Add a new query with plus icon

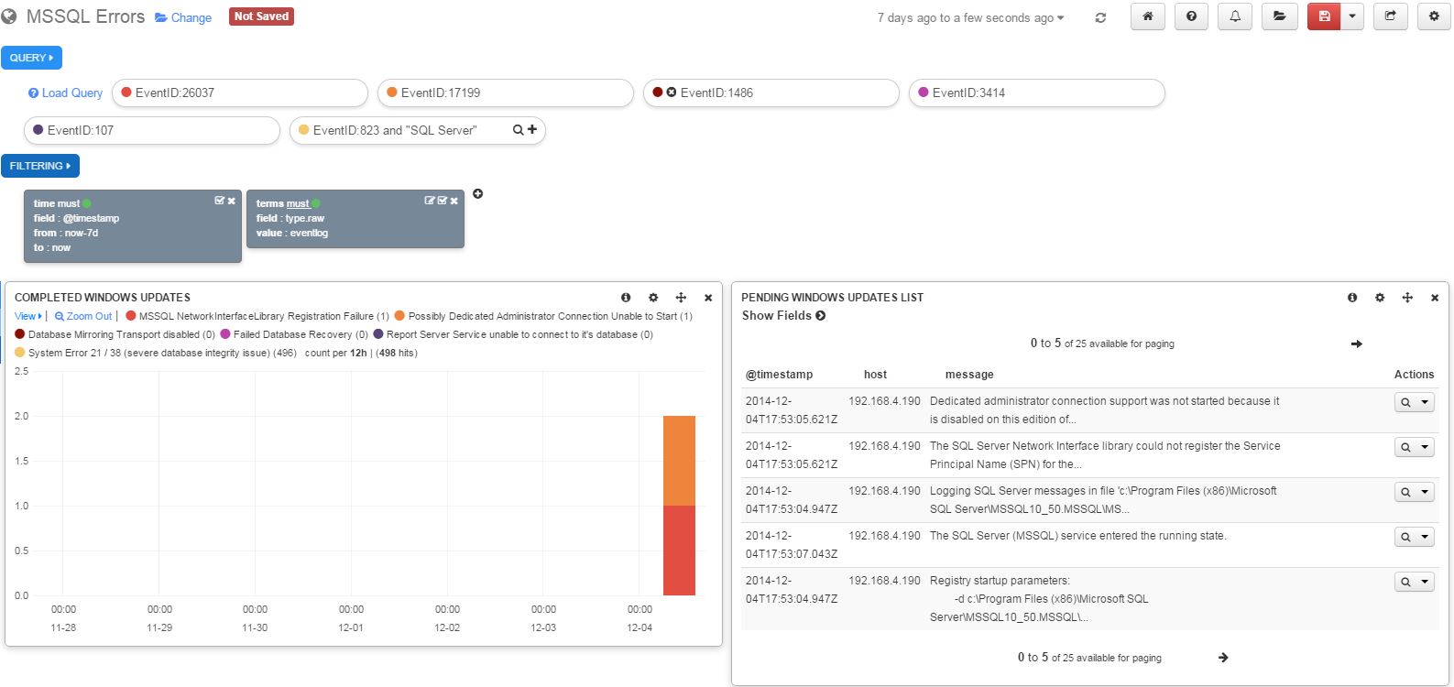coord(532,130)
